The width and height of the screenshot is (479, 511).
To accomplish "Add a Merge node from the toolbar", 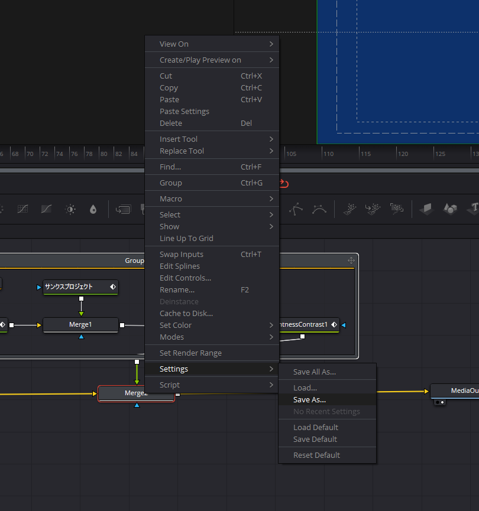I will (x=124, y=209).
